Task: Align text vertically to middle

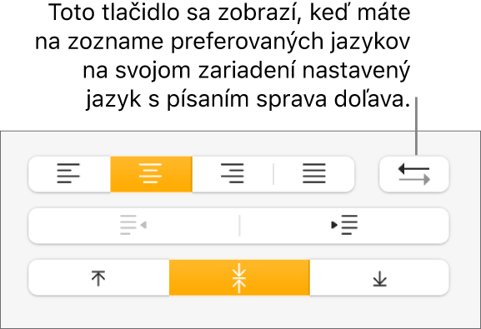Action: tap(239, 277)
